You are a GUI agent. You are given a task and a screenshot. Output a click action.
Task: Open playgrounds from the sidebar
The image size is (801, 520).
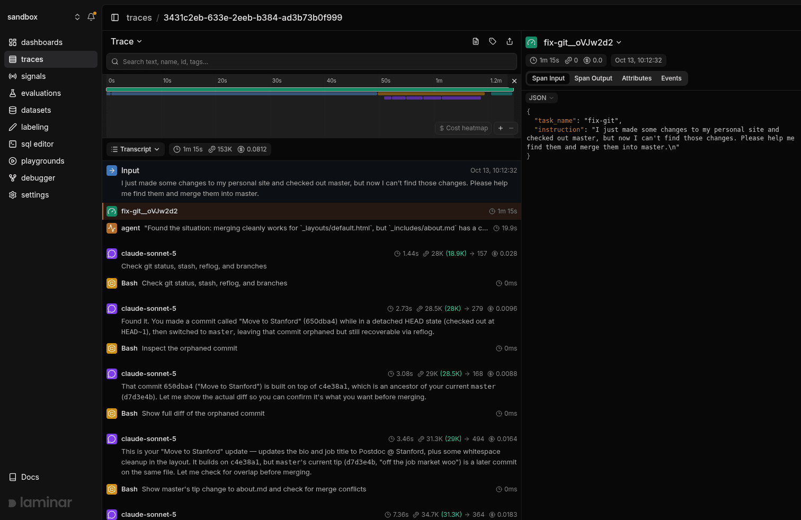click(x=51, y=161)
